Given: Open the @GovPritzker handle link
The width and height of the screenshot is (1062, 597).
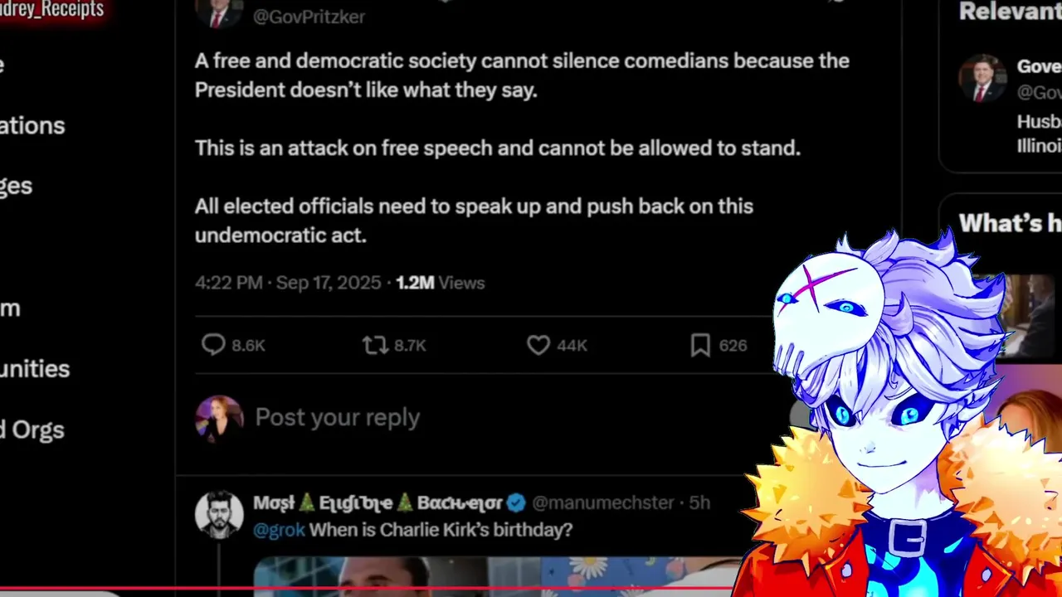Looking at the screenshot, I should (309, 17).
